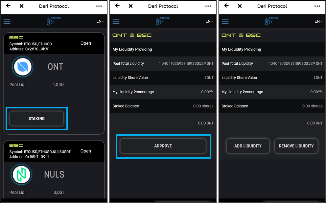This screenshot has width=326, height=203.
Task: Click Deri logo in middle screen
Action: tap(163, 21)
